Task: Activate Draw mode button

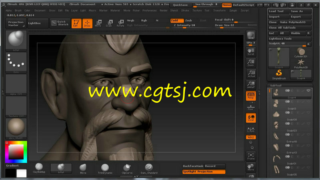Action: [87, 23]
